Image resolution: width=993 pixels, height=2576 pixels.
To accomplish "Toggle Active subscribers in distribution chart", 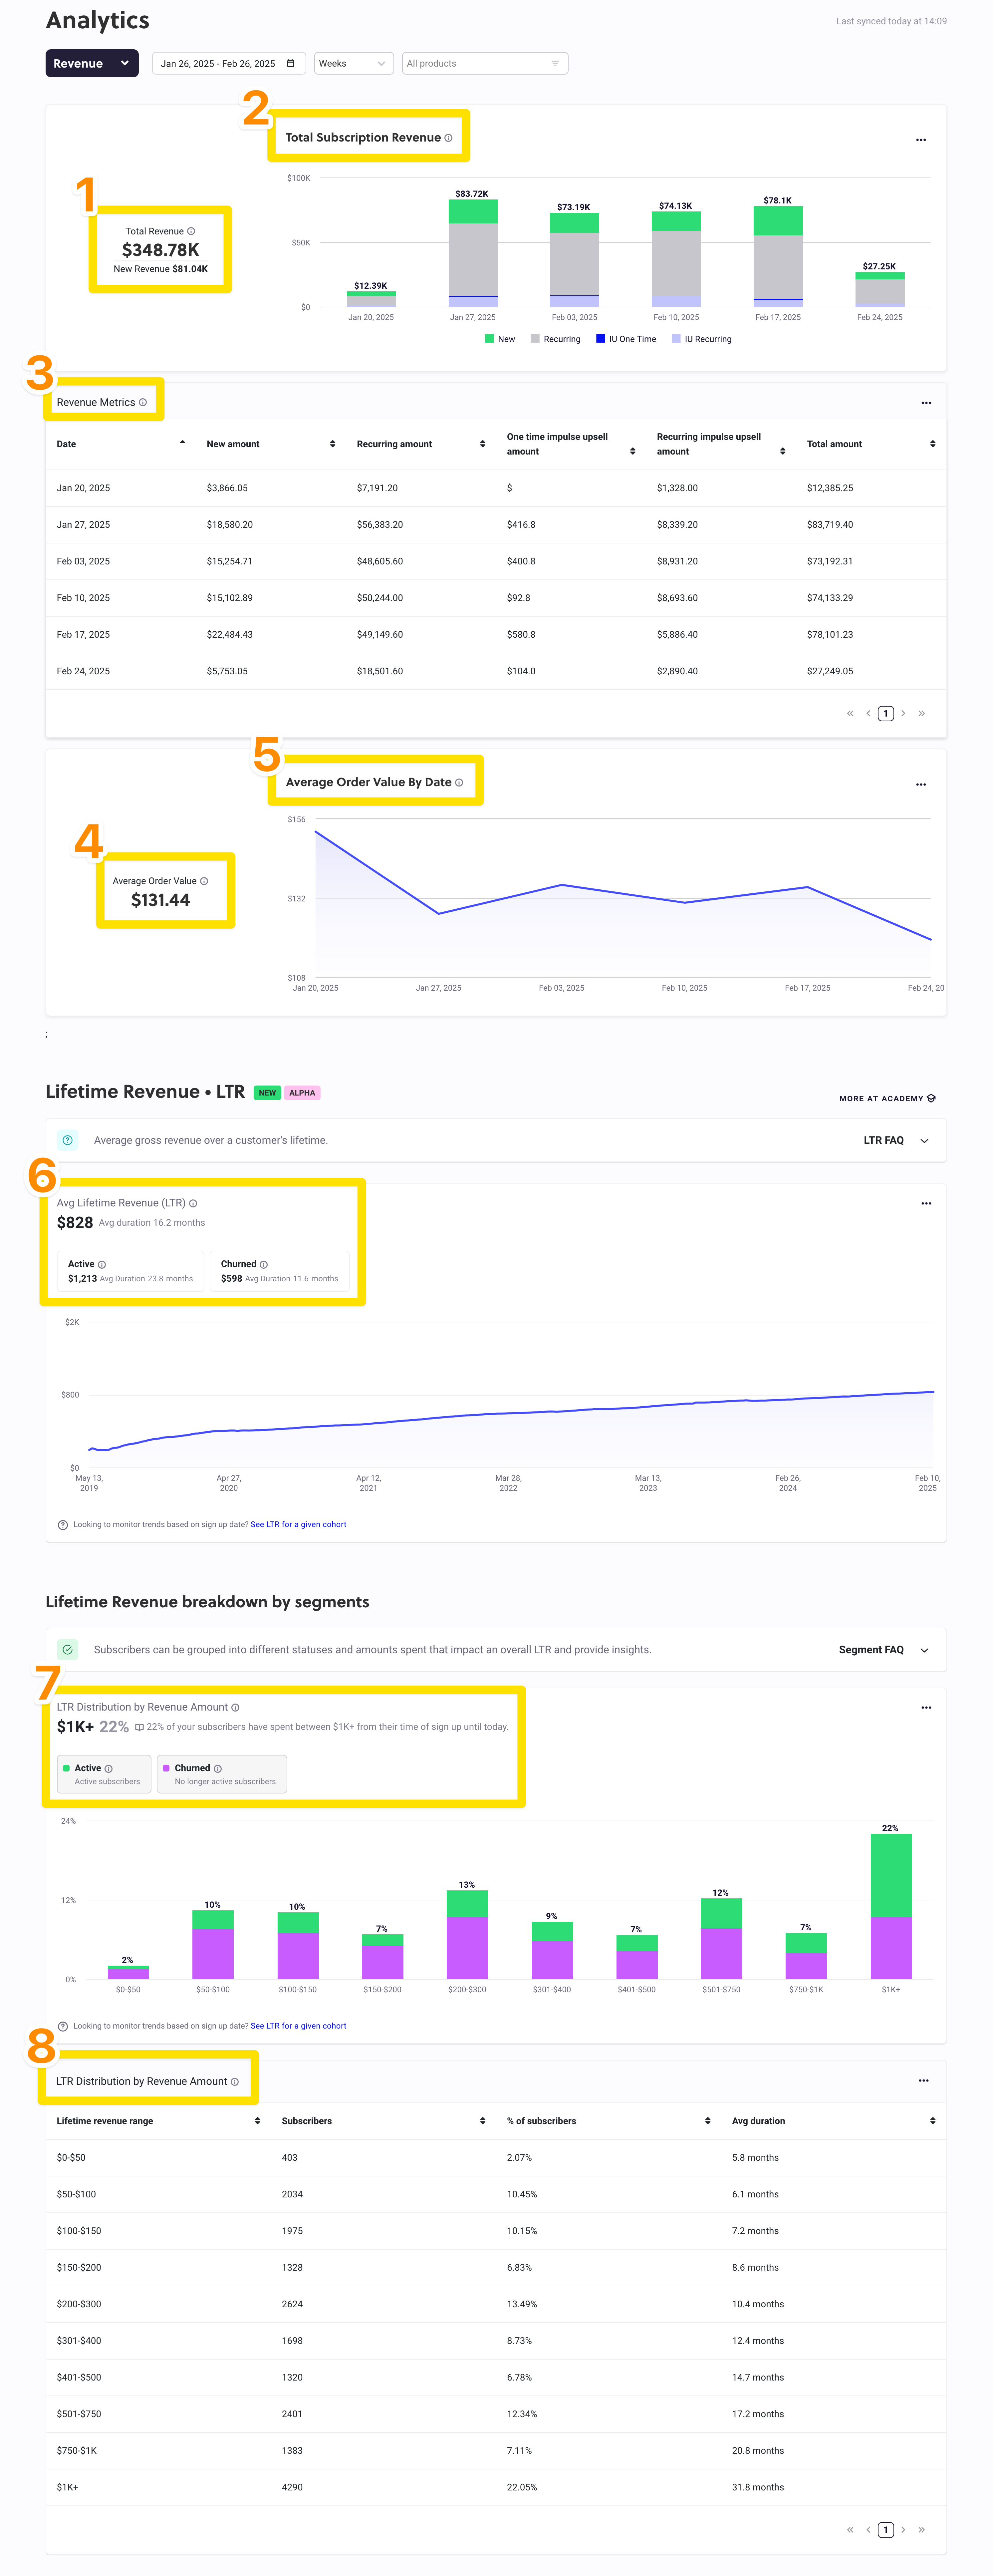I will [104, 1774].
